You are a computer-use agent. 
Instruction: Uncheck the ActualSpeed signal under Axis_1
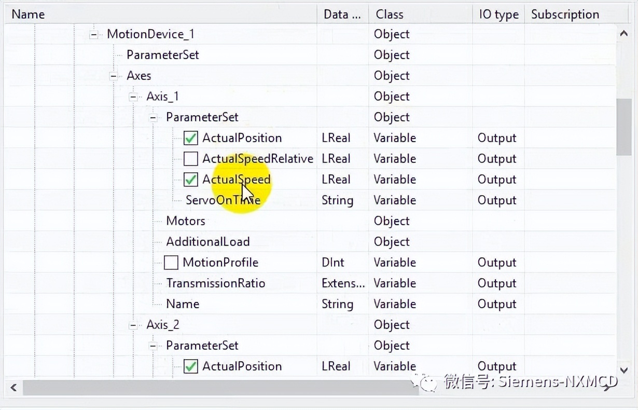pyautogui.click(x=190, y=179)
